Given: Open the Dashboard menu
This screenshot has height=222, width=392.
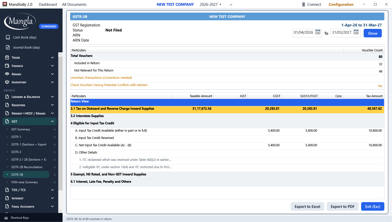Looking at the screenshot, I should coord(48,5).
